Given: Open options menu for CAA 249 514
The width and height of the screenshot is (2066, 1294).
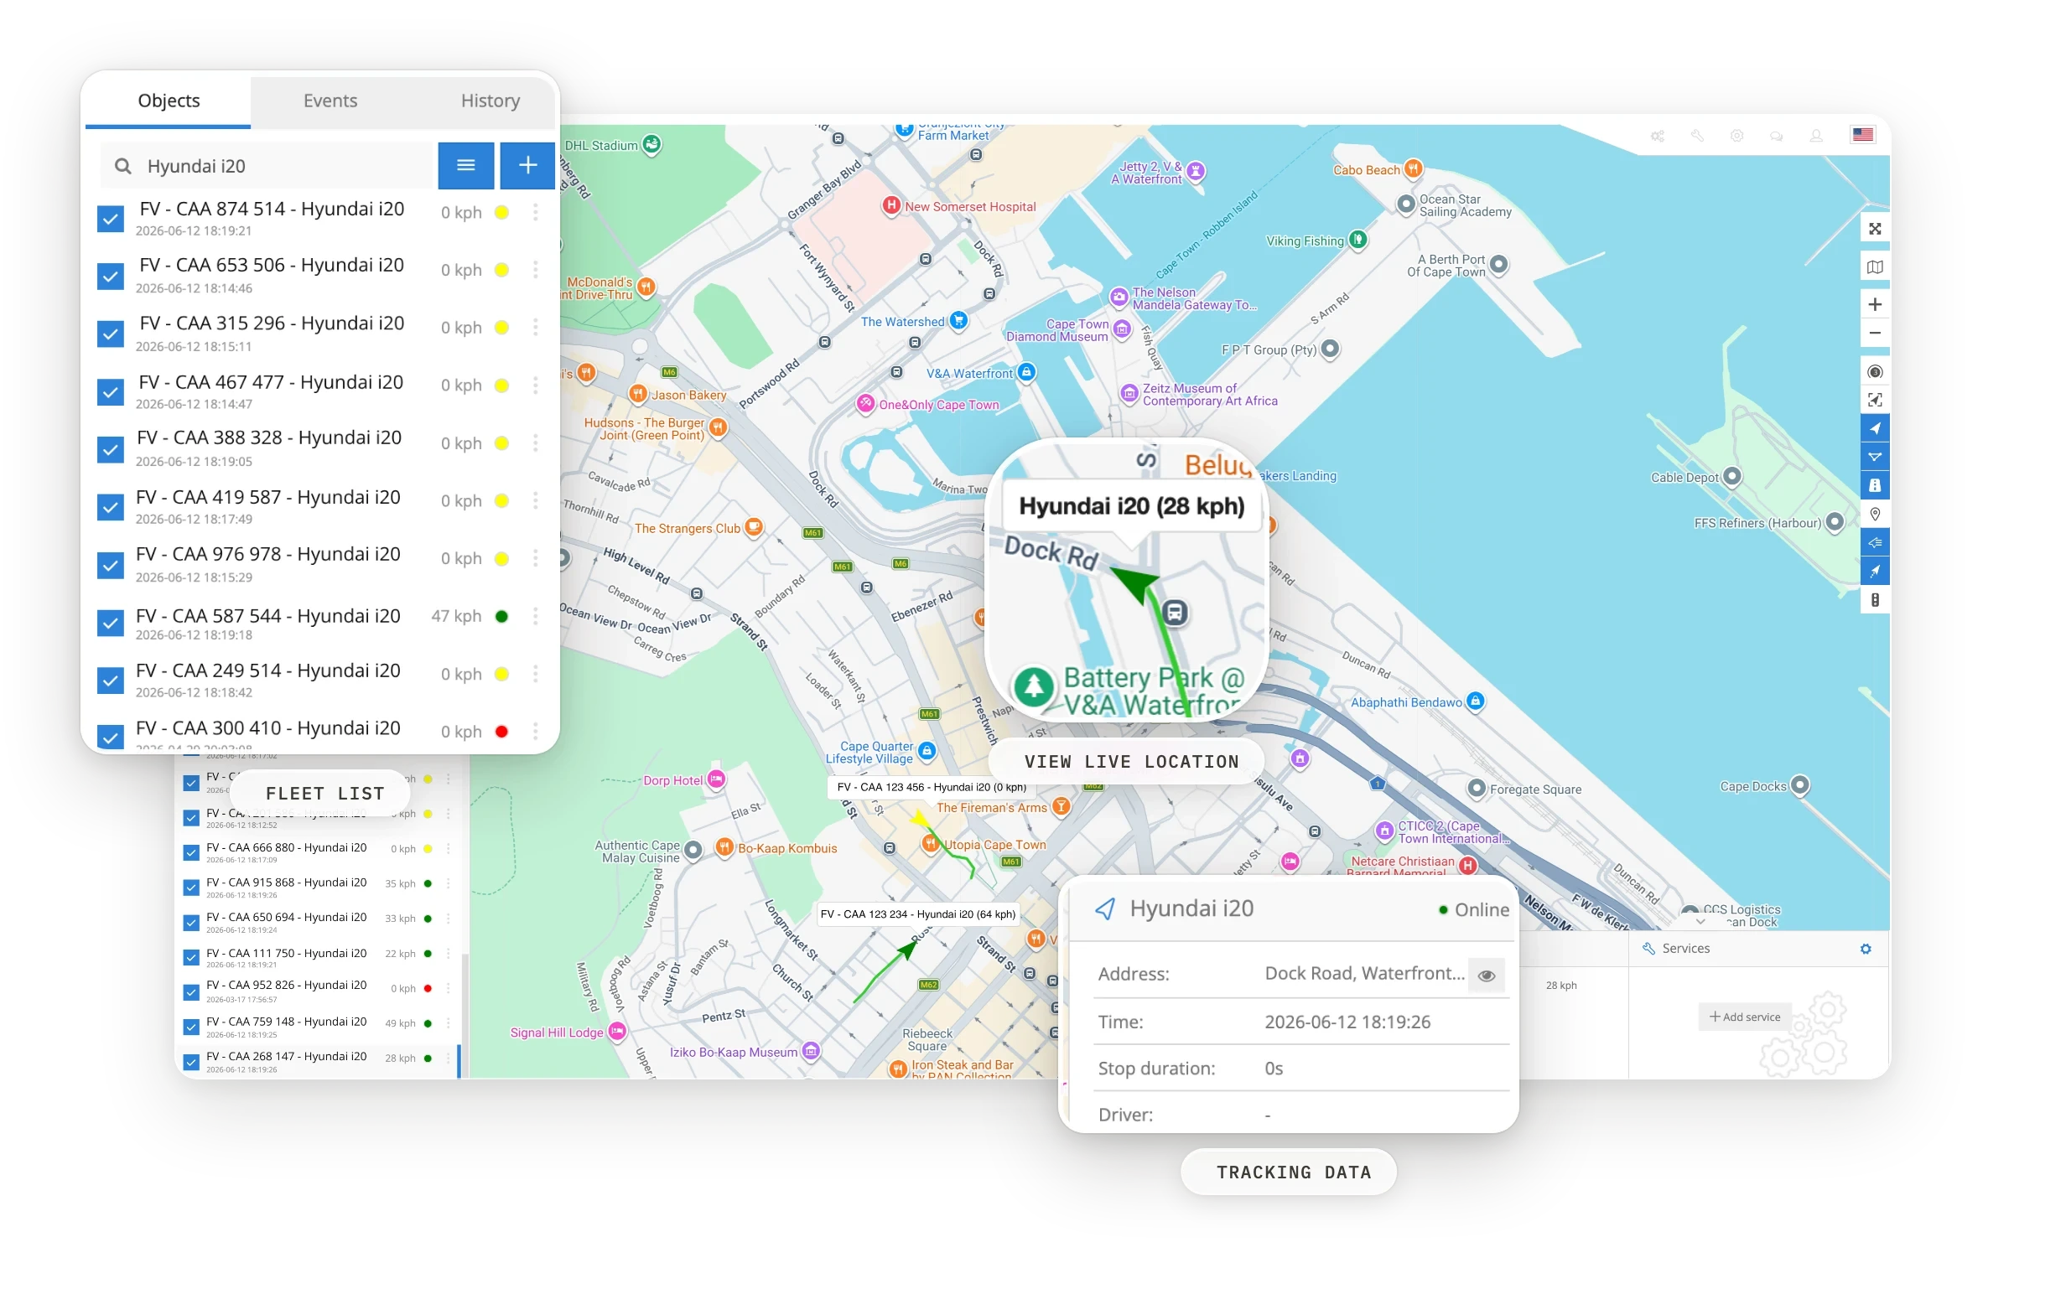Looking at the screenshot, I should tap(536, 674).
